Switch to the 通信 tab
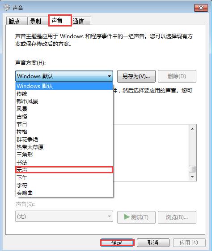 (81, 21)
